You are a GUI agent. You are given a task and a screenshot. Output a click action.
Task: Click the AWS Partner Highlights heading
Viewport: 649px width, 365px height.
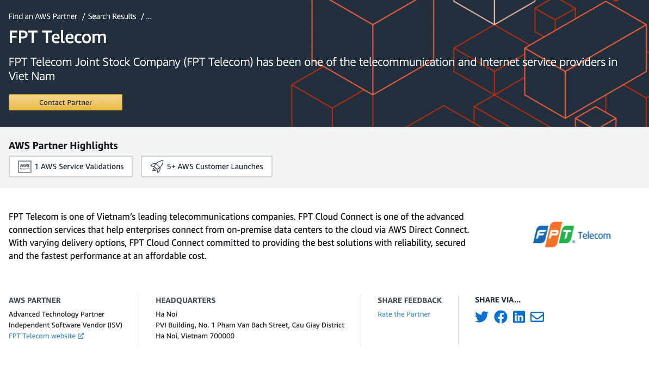pyautogui.click(x=63, y=146)
